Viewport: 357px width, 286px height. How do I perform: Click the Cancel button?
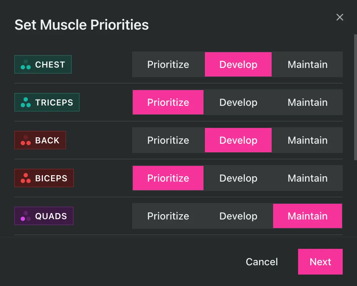coord(262,262)
